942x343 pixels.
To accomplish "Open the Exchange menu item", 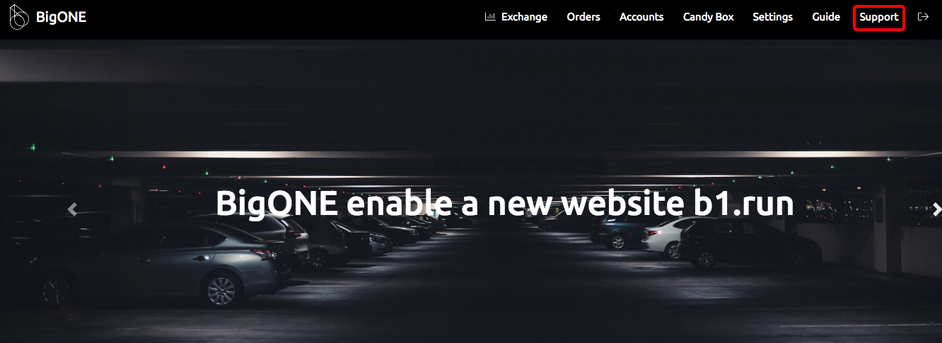I will click(x=524, y=17).
